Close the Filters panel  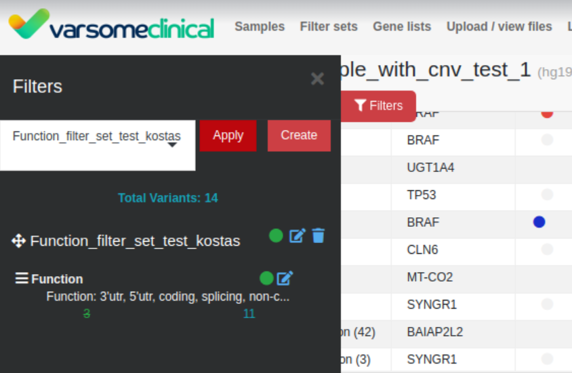click(317, 79)
